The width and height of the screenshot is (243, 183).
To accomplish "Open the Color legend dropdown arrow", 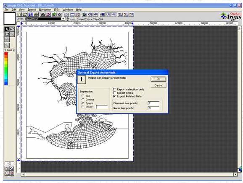I will point(14,50).
